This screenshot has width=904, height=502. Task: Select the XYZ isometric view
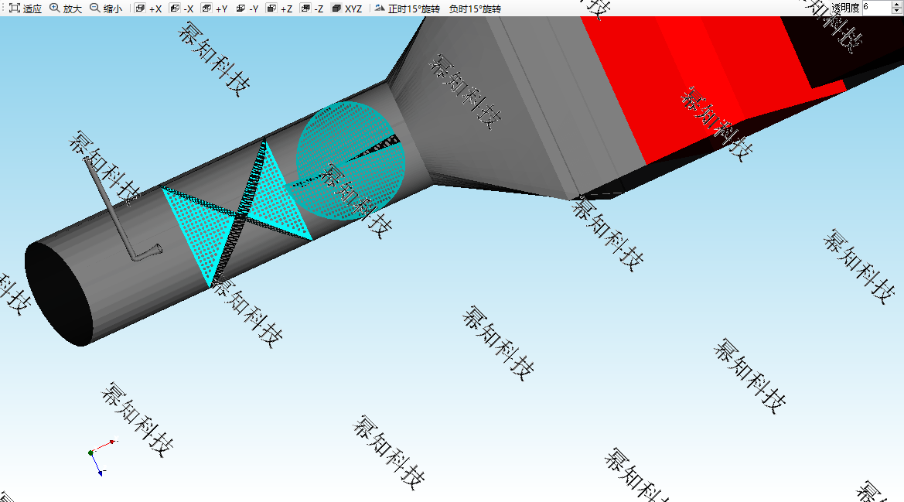(347, 8)
